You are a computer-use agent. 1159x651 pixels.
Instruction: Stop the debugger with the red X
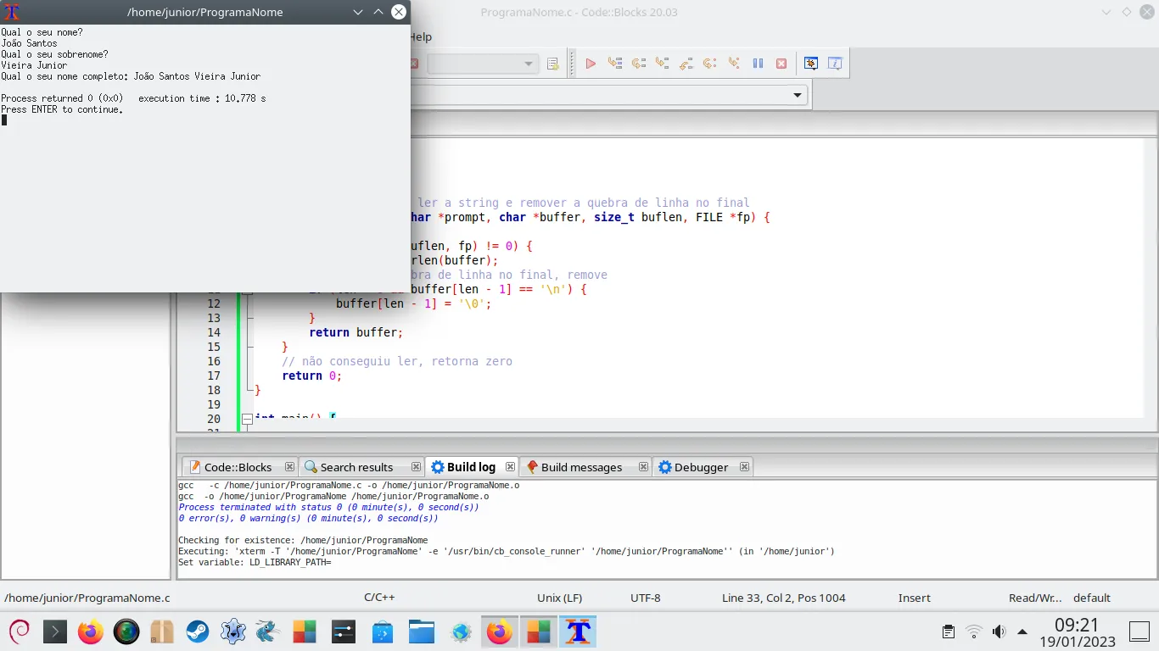tap(781, 64)
